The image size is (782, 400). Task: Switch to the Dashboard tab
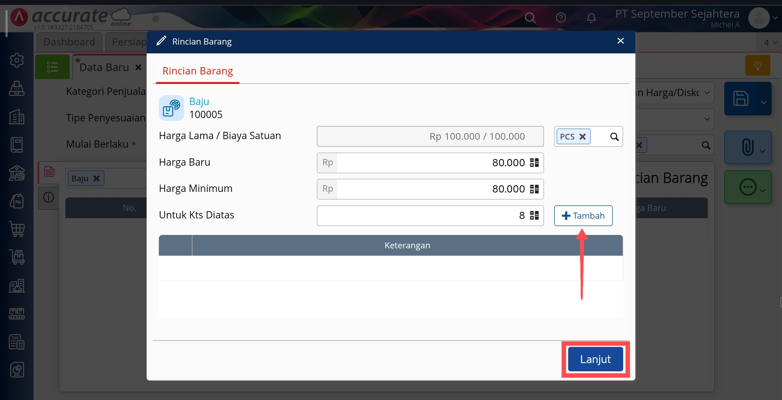point(69,42)
